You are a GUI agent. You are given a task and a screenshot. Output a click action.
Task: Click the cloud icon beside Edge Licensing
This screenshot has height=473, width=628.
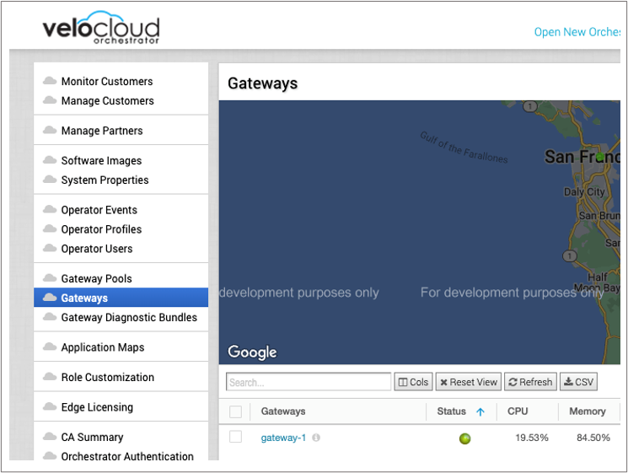click(50, 406)
